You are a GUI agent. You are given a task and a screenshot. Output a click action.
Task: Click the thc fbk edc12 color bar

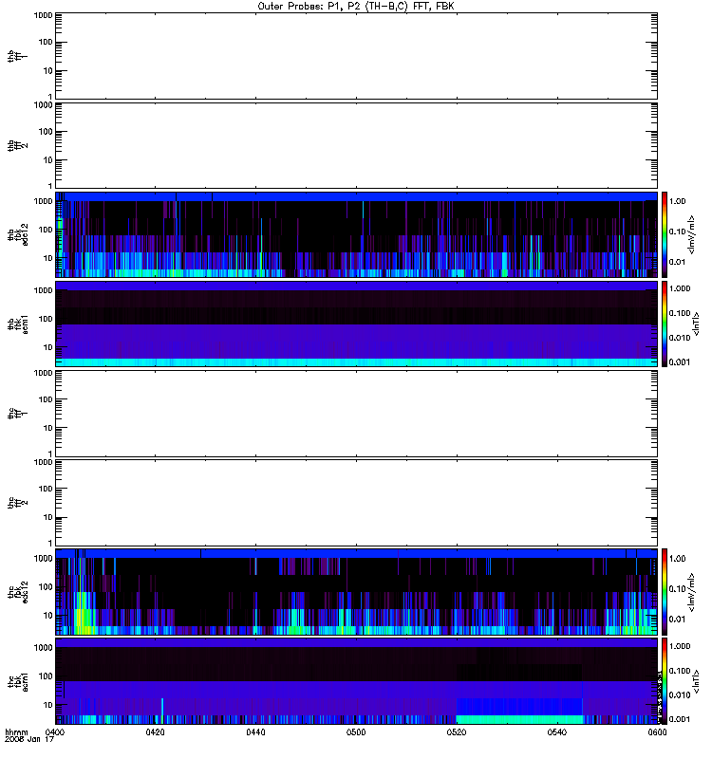tap(665, 592)
